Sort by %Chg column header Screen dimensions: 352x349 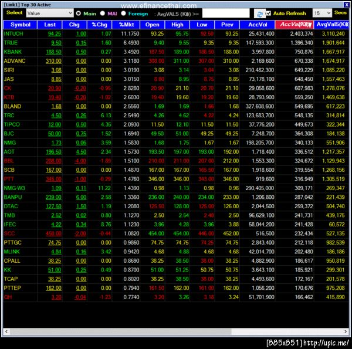[x=99, y=25]
